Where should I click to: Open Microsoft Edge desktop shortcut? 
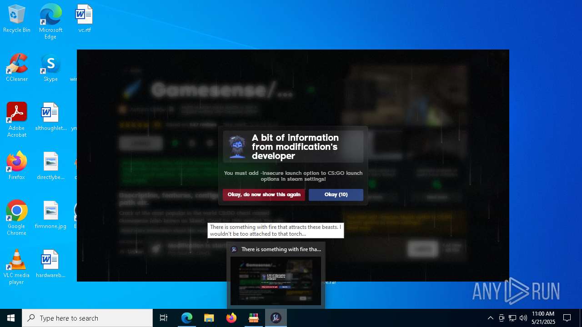click(50, 22)
